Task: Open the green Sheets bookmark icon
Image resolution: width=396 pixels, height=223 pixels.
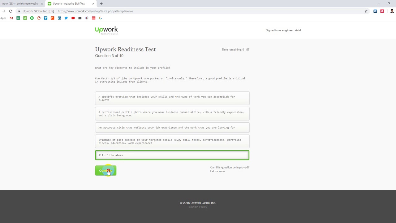Action: [x=18, y=18]
